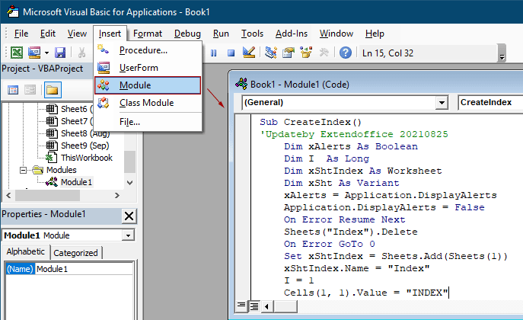
Task: Open the Help menu
Action: coord(375,34)
